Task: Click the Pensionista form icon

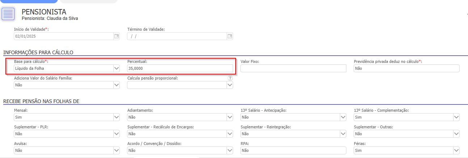Action: tap(8, 14)
